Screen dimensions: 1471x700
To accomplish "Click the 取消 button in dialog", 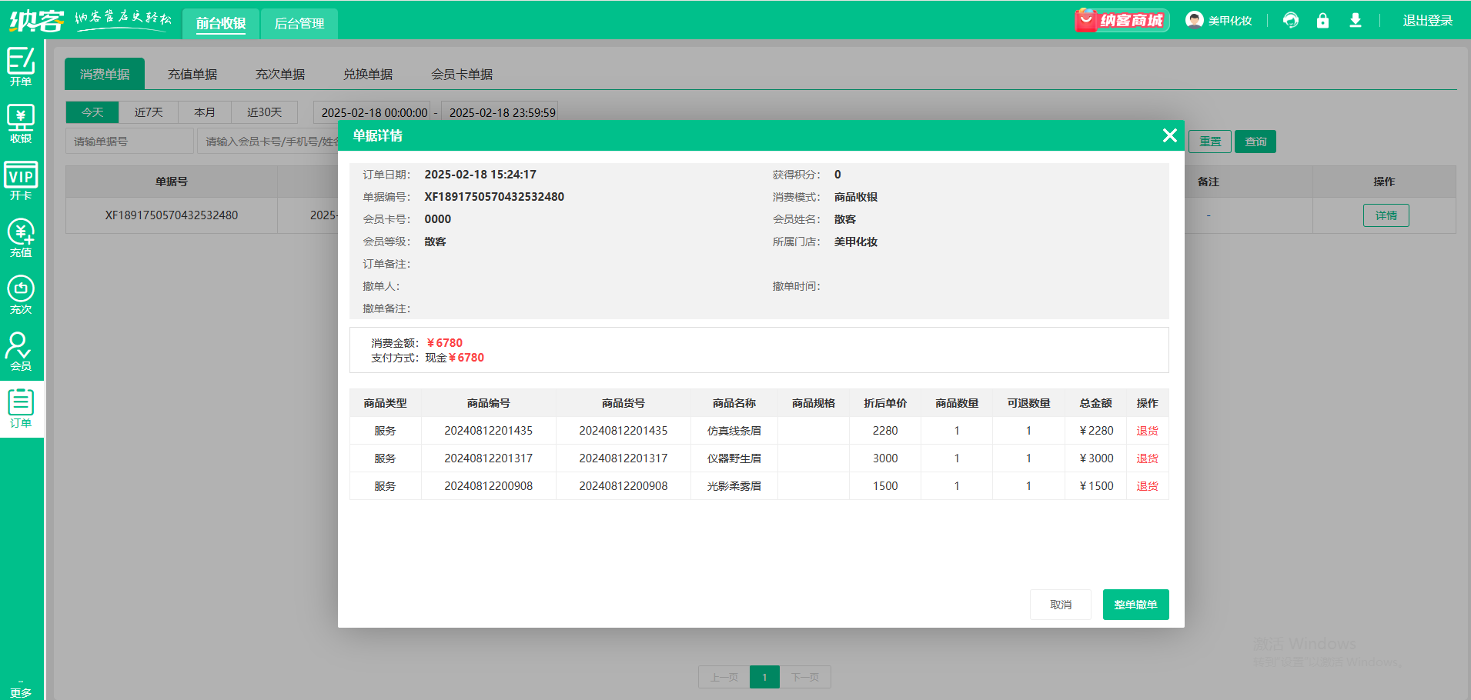I will point(1061,605).
